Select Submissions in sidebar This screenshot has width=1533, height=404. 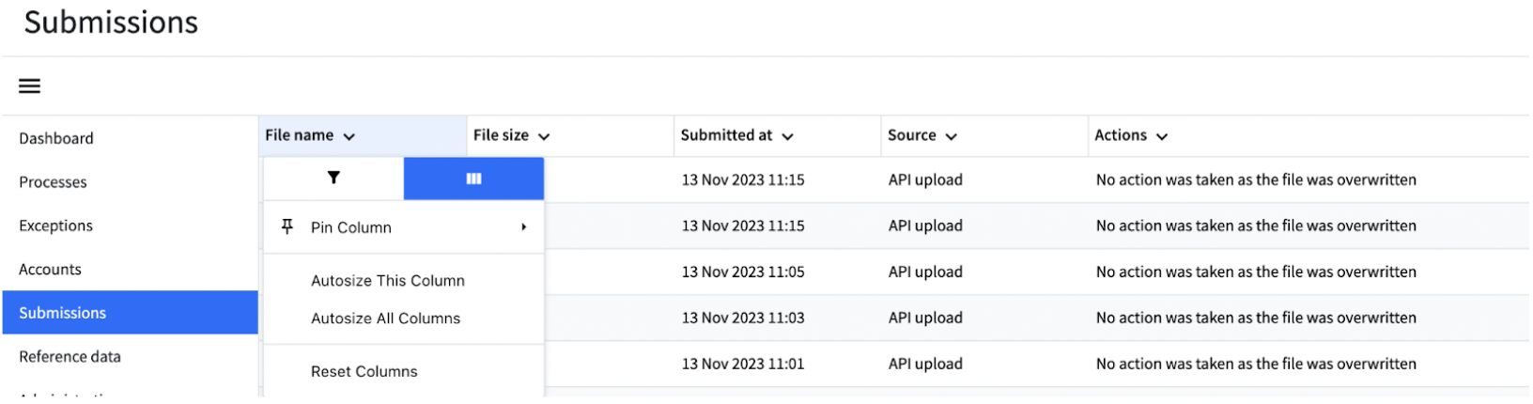click(x=130, y=313)
